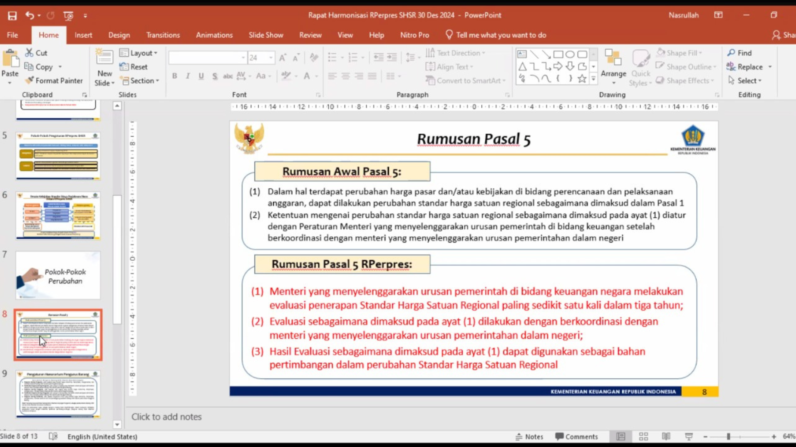This screenshot has height=447, width=796.
Task: Align text right in paragraph group
Action: (x=359, y=76)
